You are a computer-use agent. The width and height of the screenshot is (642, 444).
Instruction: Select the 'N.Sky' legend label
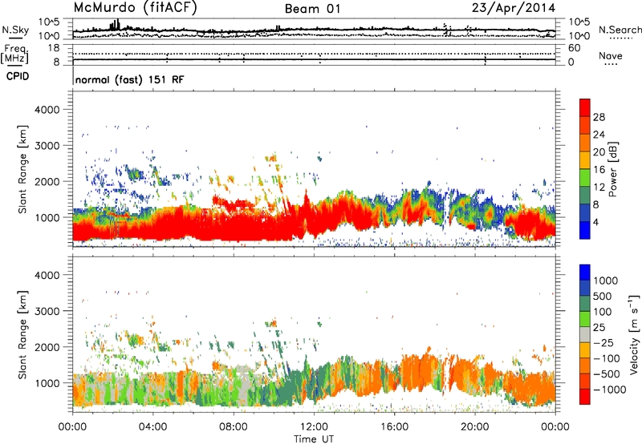[15, 30]
